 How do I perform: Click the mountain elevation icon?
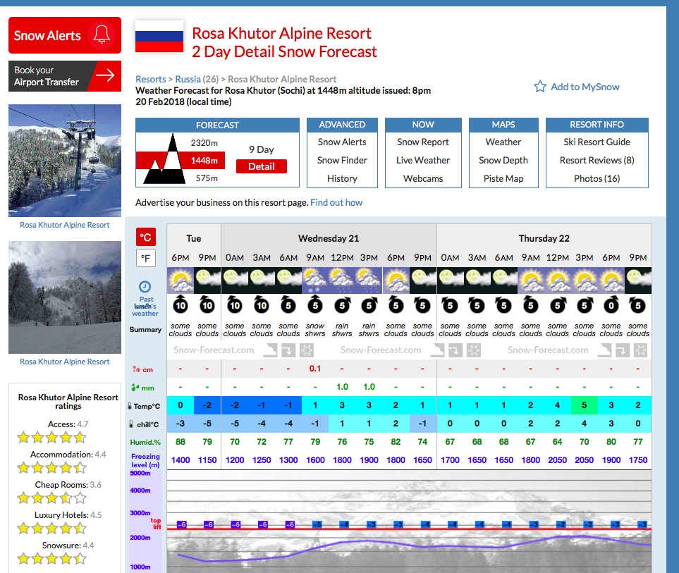[164, 159]
